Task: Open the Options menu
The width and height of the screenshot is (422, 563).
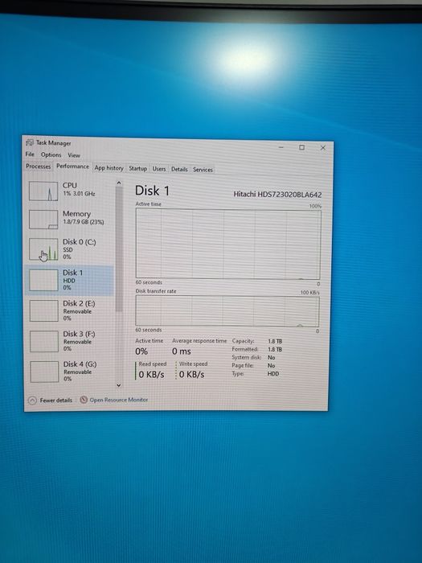Action: click(51, 154)
